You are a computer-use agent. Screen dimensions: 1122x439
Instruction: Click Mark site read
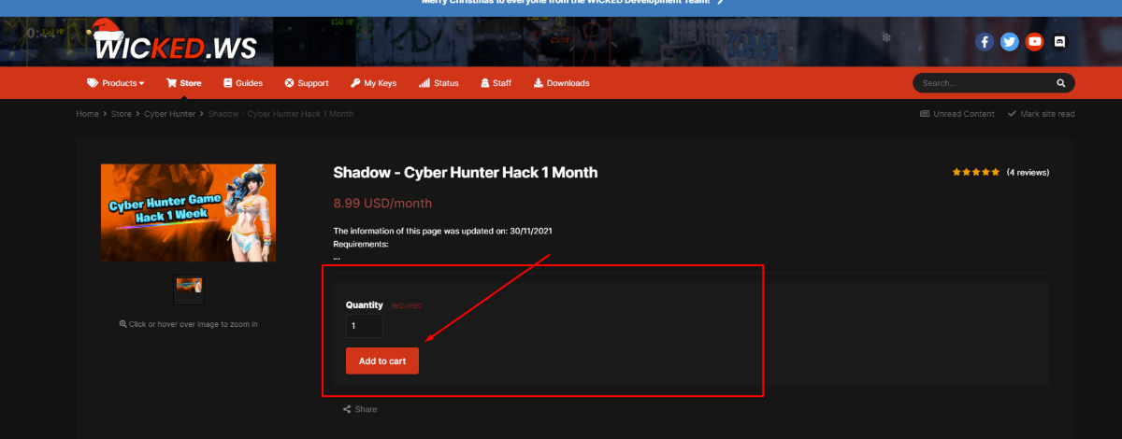1042,114
